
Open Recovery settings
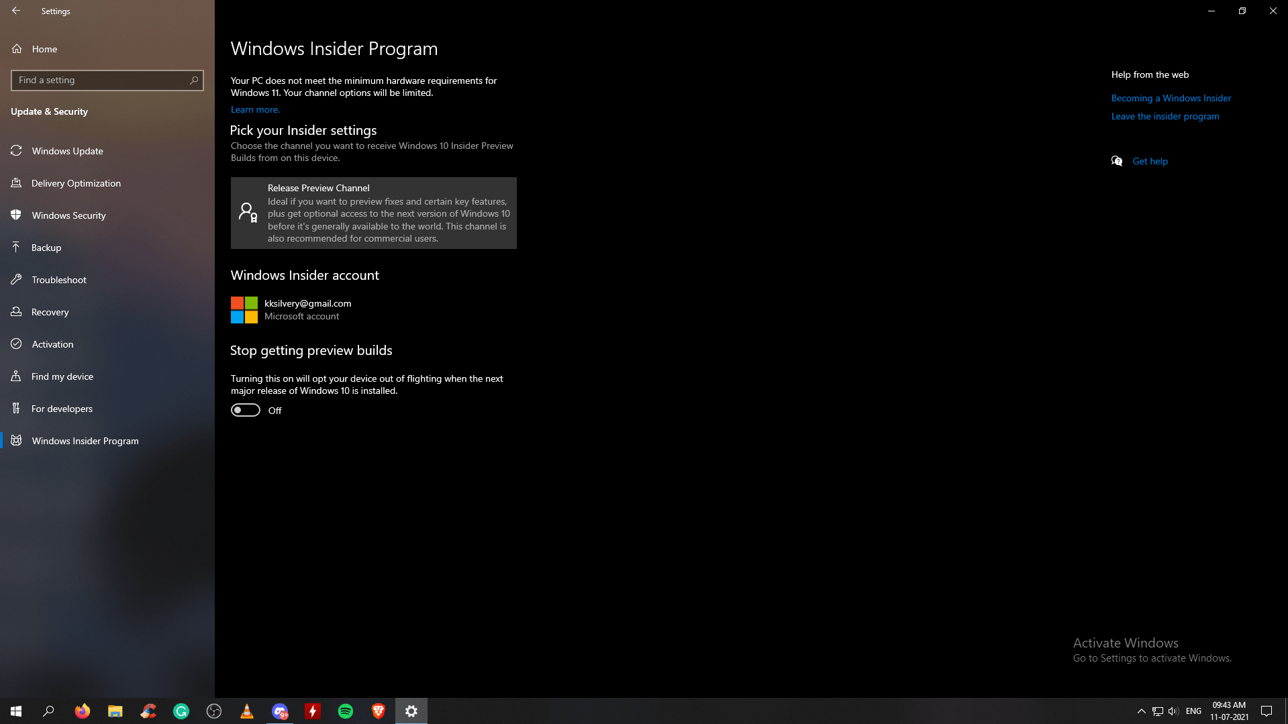(107, 312)
